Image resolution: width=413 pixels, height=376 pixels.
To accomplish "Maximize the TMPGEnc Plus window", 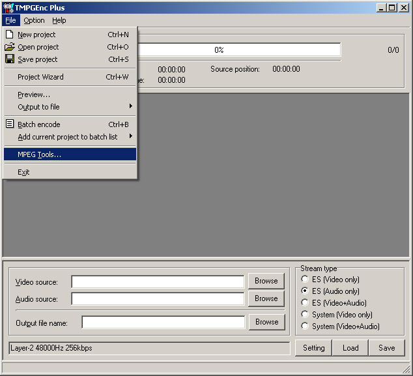I will [392, 8].
